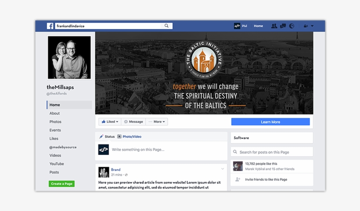Open About section in sidebar

coord(54,113)
